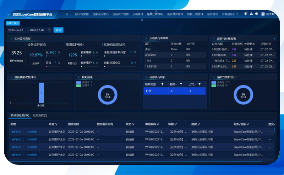Viewport: 284px width, 175px height.
Task: Click filter icon on 已完 column
Action: [200, 84]
